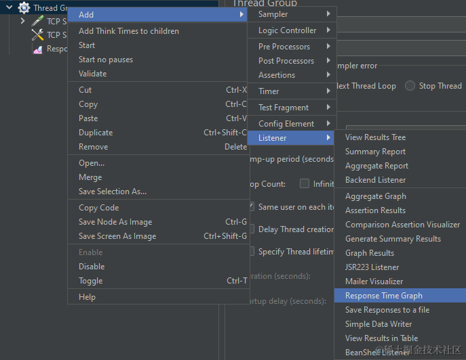Select the Stop Thread radio button
Screen dimensions: 466x360
410,86
